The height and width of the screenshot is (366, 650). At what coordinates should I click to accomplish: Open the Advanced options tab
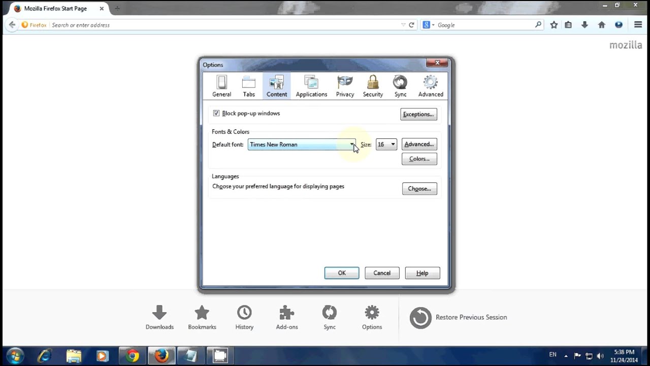pyautogui.click(x=431, y=86)
